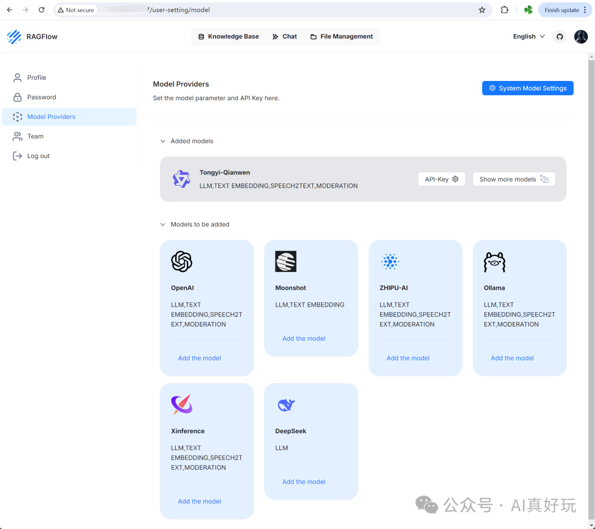Open the Chat tab
Screen dimensions: 595x529
tap(284, 37)
